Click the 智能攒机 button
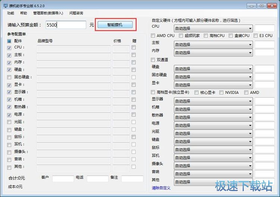 tap(115, 25)
